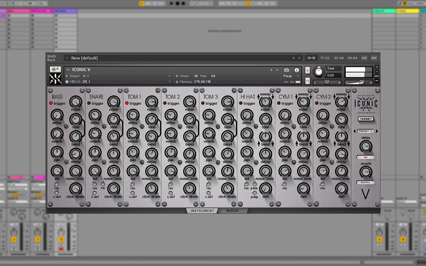The height and width of the screenshot is (266, 426).
Task: Toggle the ms delay mode switch
Action: (x=366, y=157)
